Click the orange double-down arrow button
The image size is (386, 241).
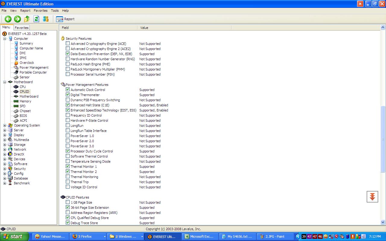(x=372, y=197)
